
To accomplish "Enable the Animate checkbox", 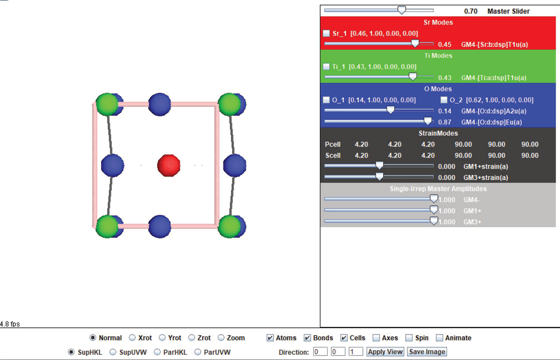I will (439, 338).
